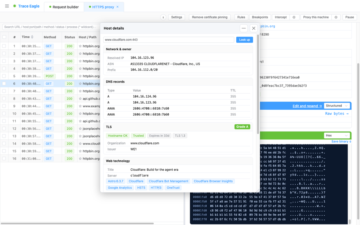Click the Astro:6.3.7 technology tag

coord(116,181)
